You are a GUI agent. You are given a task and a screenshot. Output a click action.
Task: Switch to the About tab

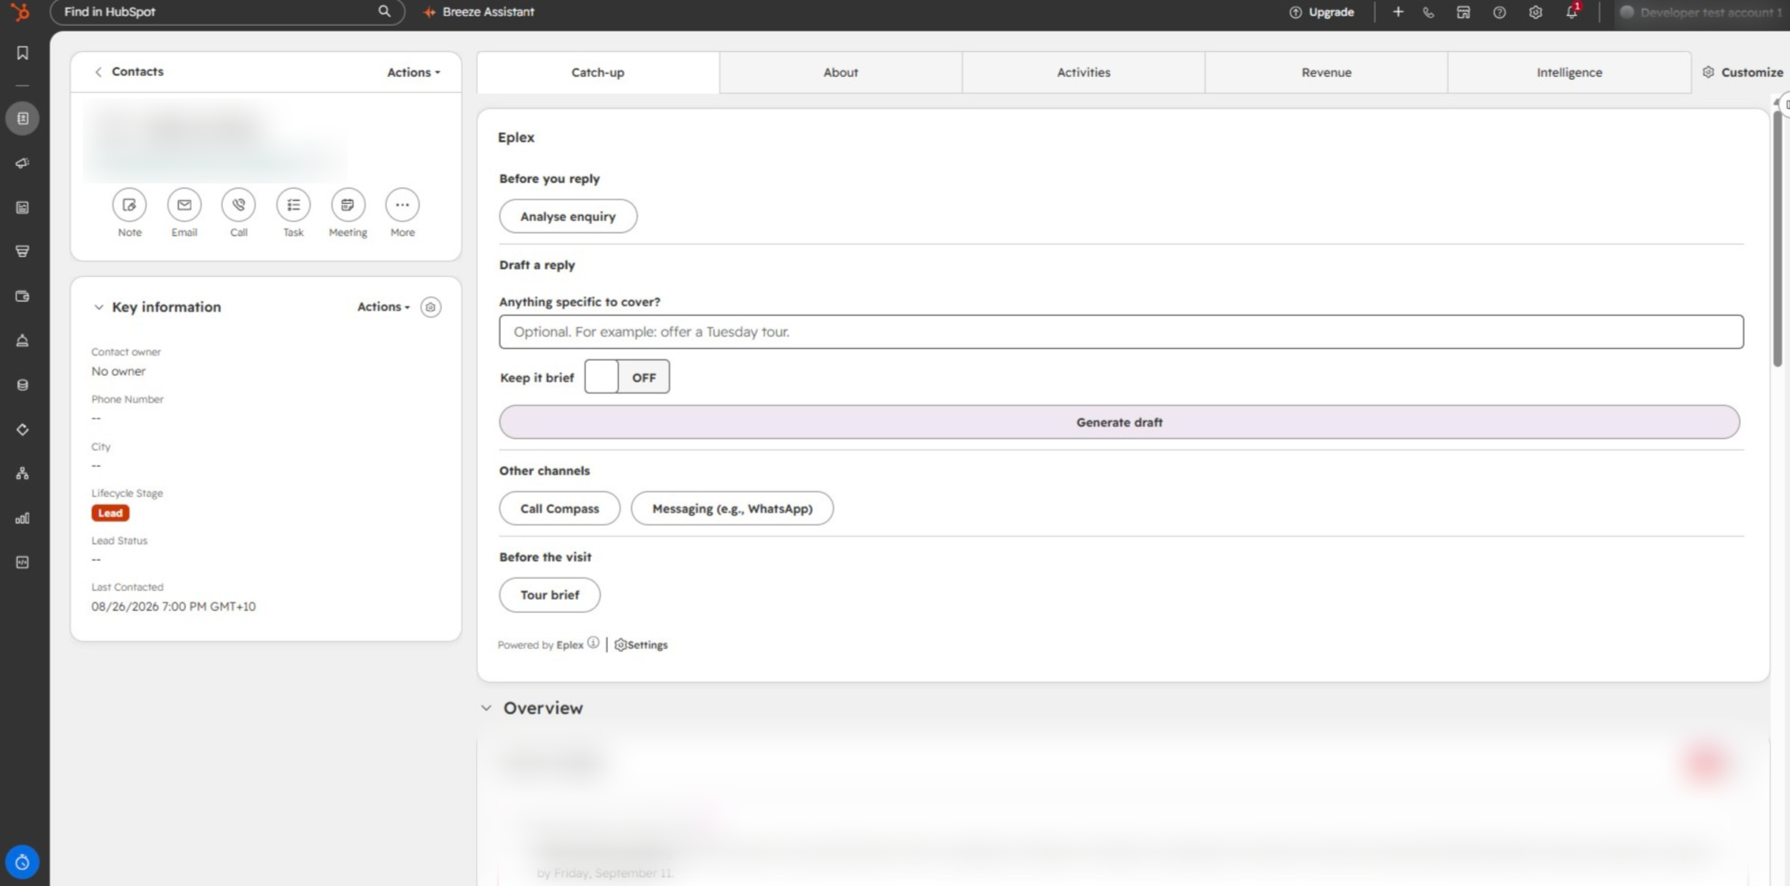(x=840, y=72)
